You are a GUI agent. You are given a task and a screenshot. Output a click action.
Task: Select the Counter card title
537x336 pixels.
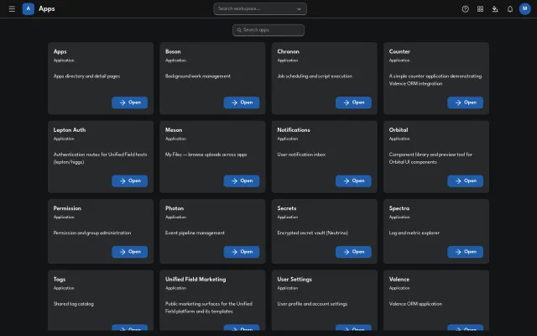point(399,51)
